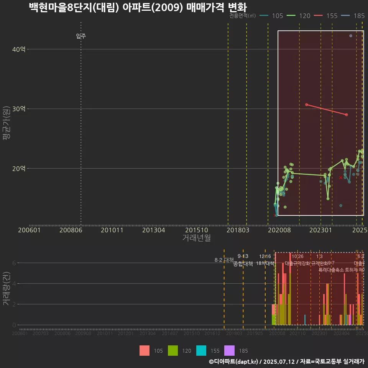The width and height of the screenshot is (368, 368).
Task: Select the 40억 y-axis label
Action: pos(19,49)
